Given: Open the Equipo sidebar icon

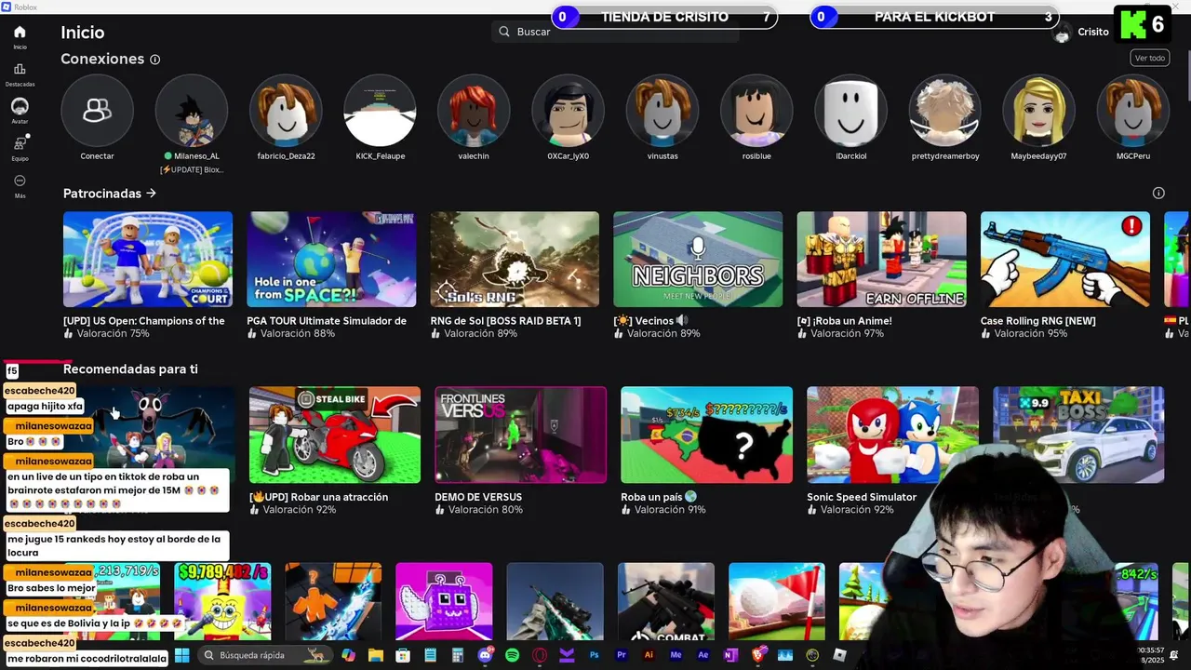Looking at the screenshot, I should click(20, 143).
